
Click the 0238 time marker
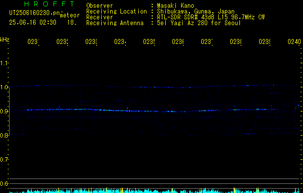(236, 41)
